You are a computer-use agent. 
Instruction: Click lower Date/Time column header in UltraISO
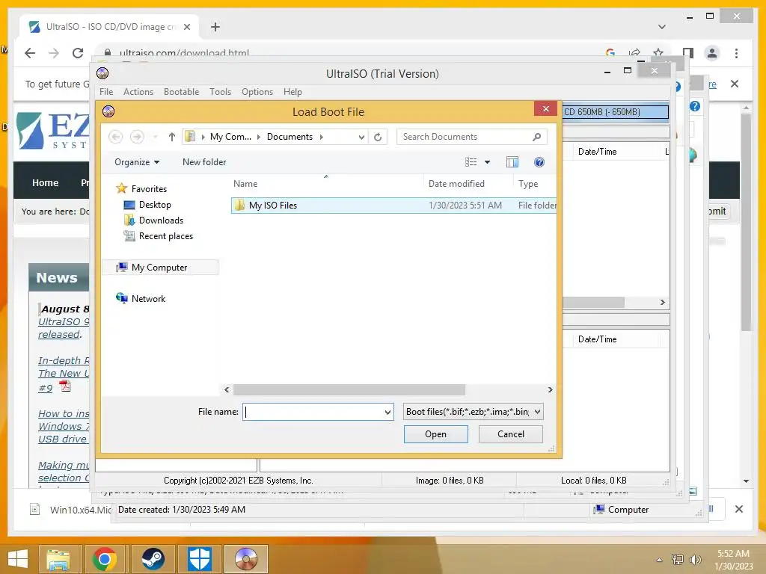coord(597,339)
